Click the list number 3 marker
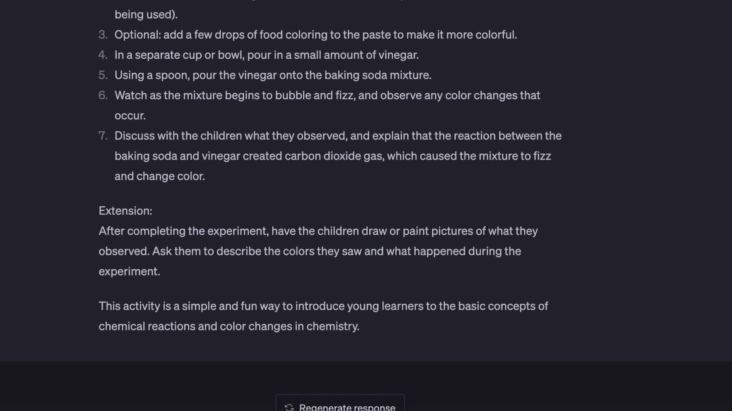 (103, 35)
